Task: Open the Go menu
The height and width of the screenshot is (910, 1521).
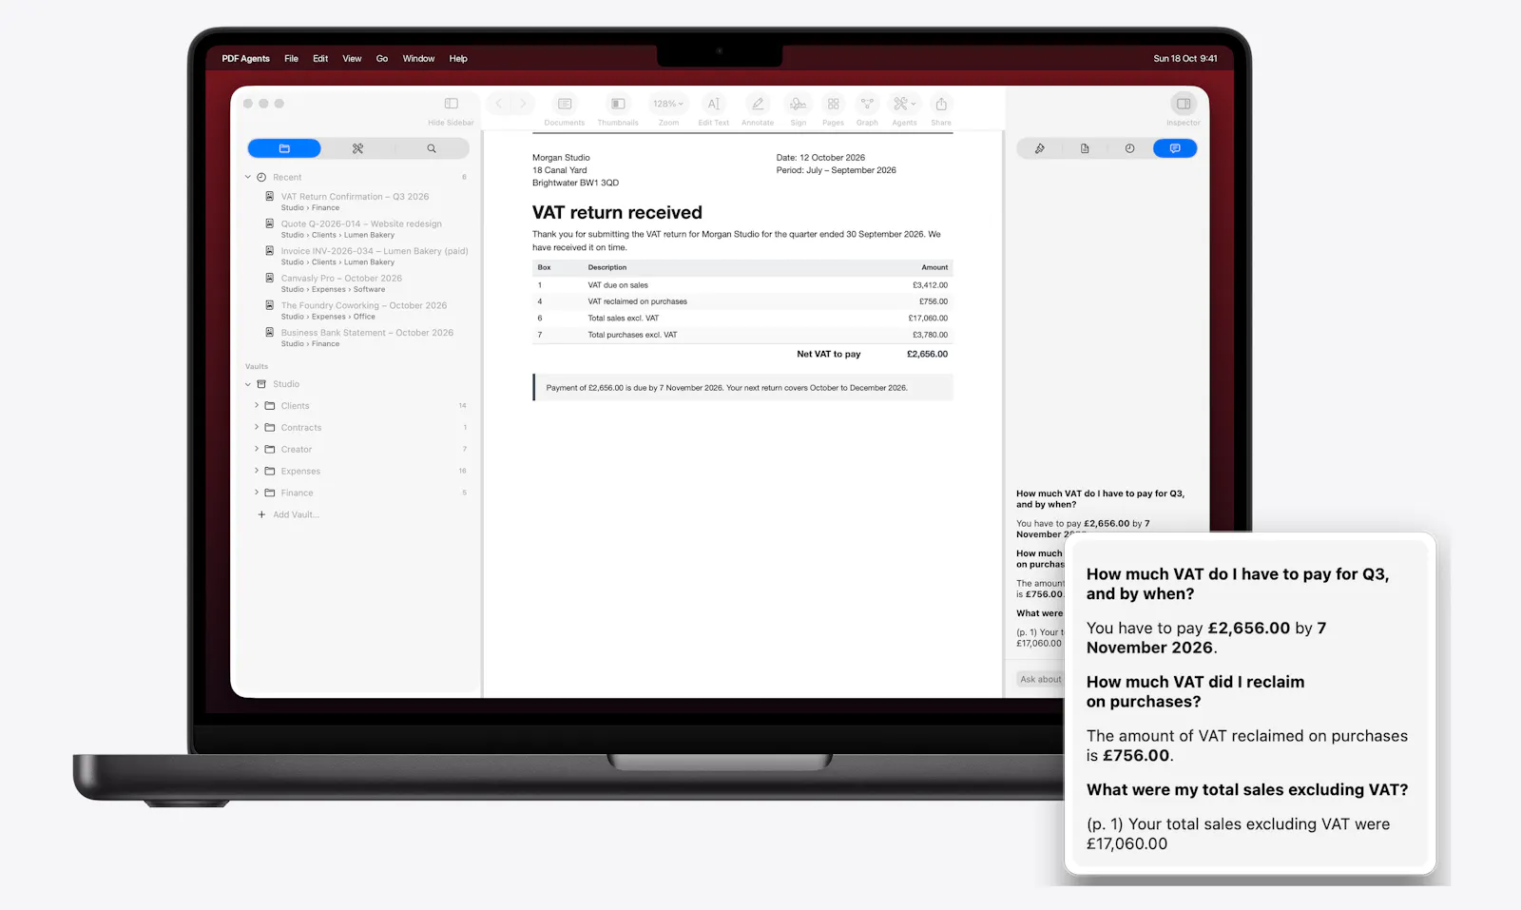Action: (382, 59)
